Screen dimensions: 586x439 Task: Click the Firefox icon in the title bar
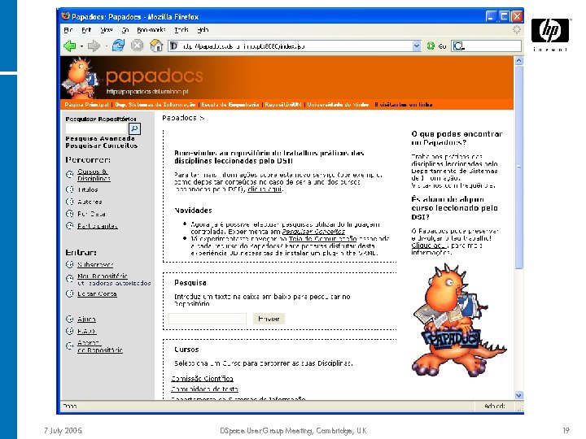(66, 16)
